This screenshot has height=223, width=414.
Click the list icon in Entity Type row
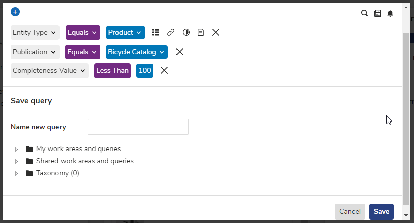tap(156, 32)
